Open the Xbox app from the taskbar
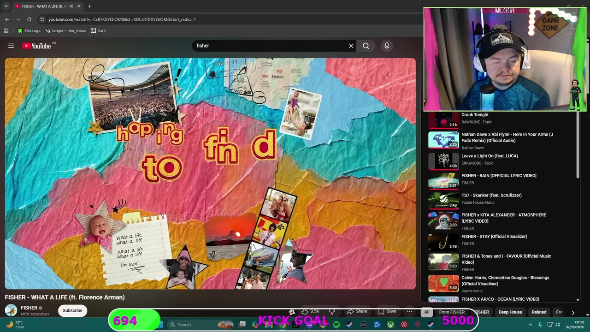 (x=390, y=325)
